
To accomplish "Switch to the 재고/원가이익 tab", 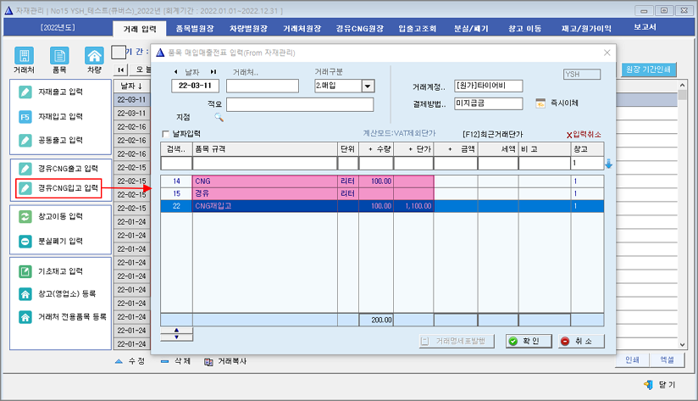I will 586,29.
